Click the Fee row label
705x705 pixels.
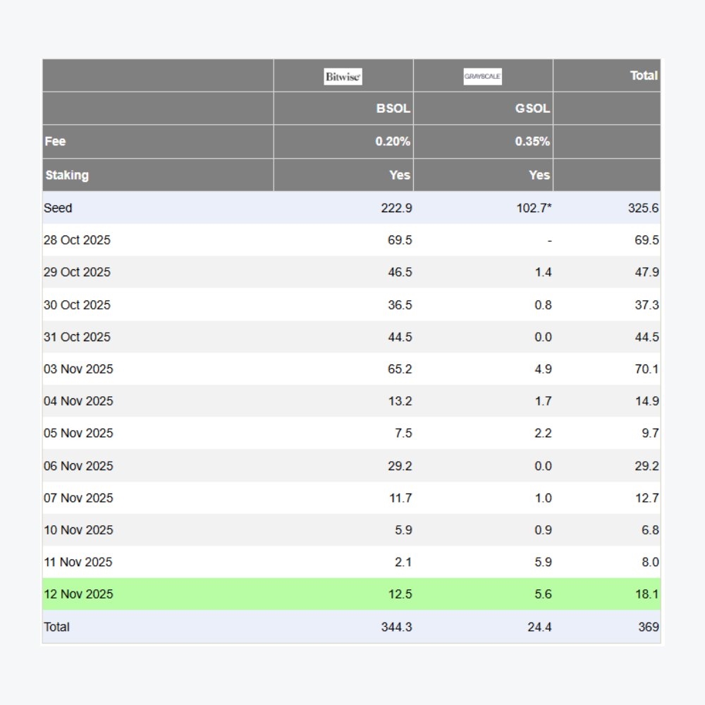click(55, 141)
